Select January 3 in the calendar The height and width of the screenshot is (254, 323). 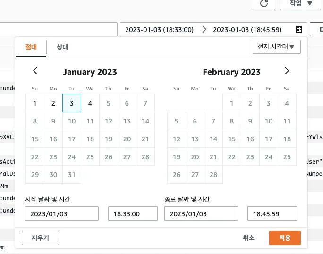click(x=72, y=103)
